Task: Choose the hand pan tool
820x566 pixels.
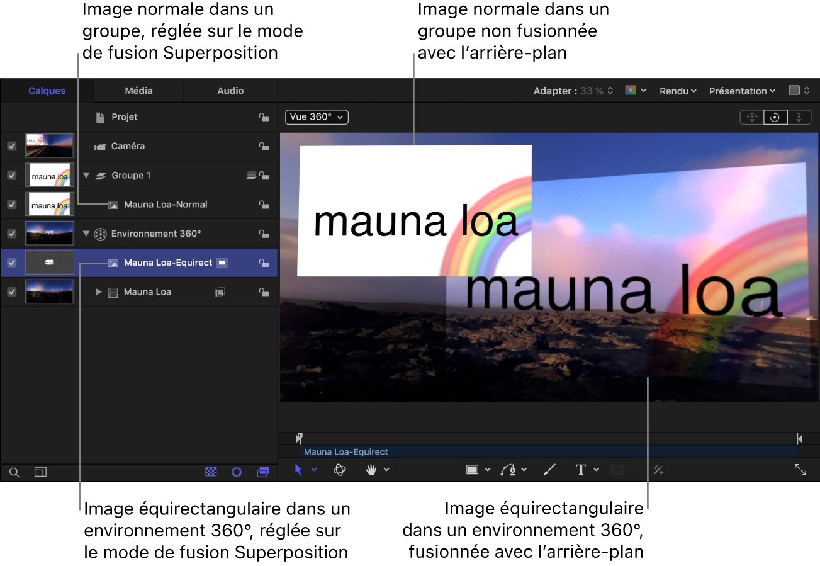Action: (x=371, y=470)
